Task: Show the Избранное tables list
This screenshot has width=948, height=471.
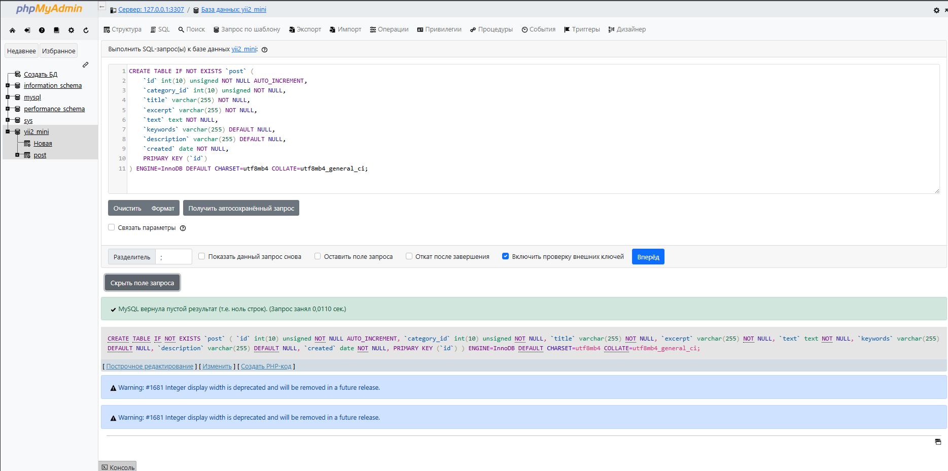Action: (x=59, y=51)
